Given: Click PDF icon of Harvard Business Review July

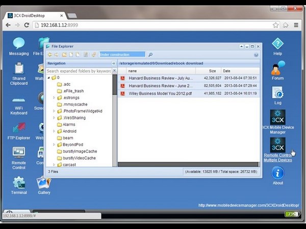Looking at the screenshot, I should coord(122,78).
